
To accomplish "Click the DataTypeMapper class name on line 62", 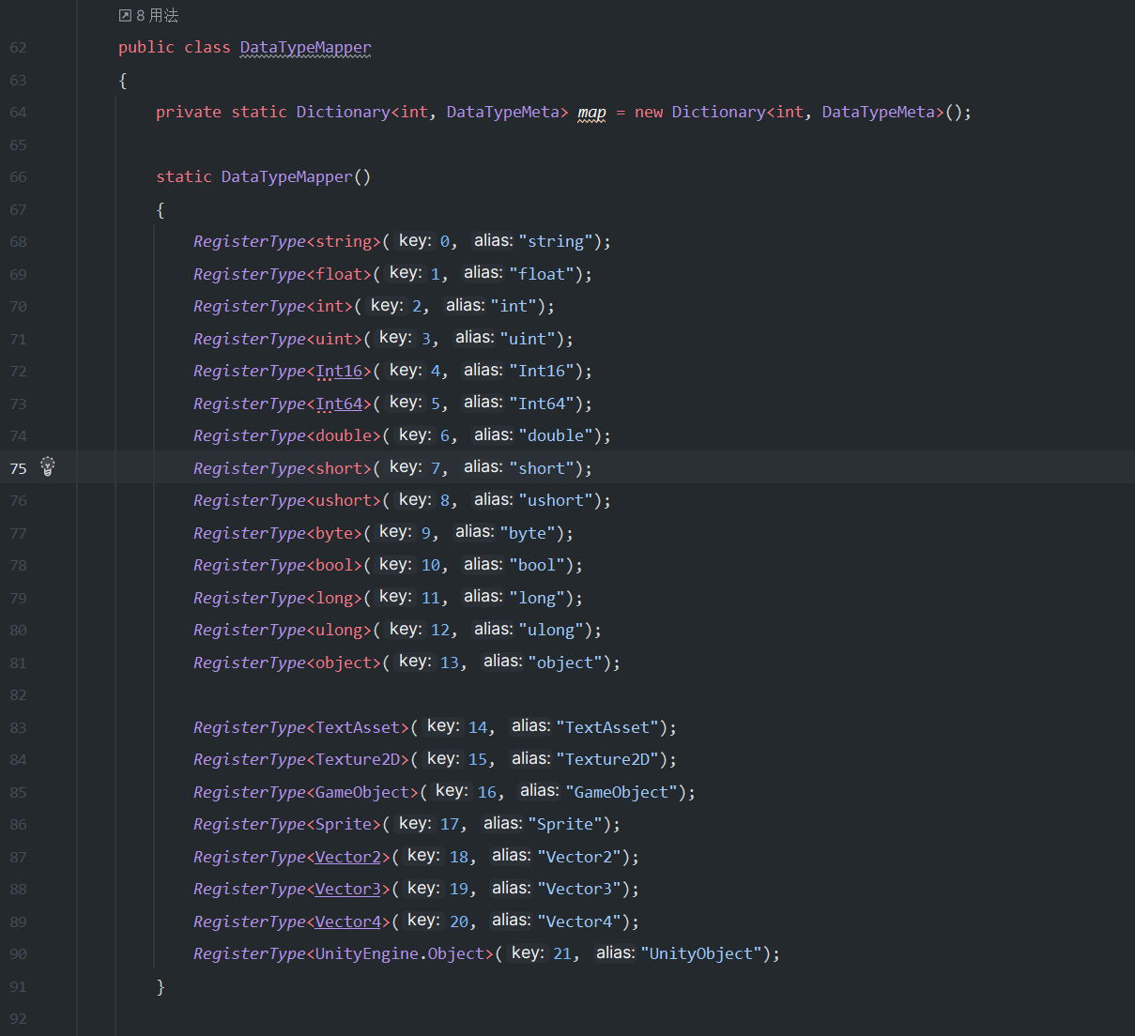I will 305,47.
